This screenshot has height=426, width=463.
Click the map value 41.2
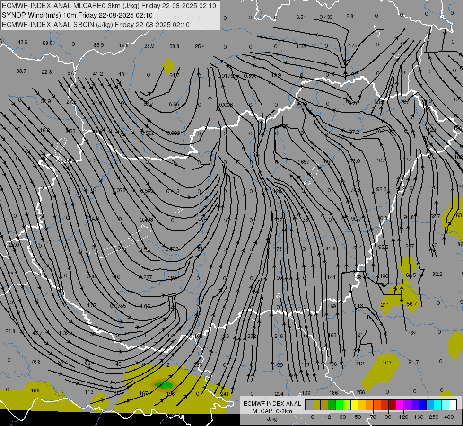[98, 74]
